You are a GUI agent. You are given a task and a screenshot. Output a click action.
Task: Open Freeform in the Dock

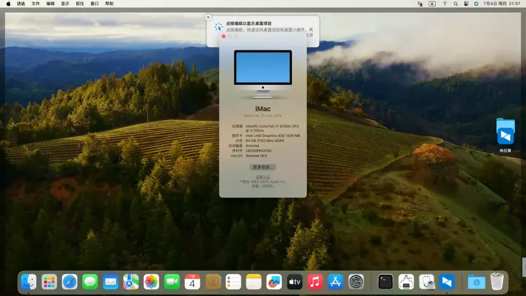click(x=274, y=282)
